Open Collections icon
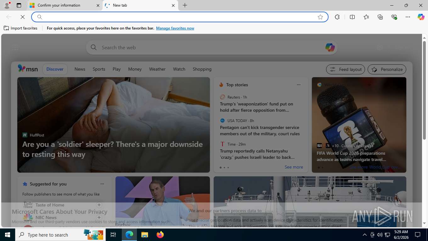 pyautogui.click(x=380, y=17)
